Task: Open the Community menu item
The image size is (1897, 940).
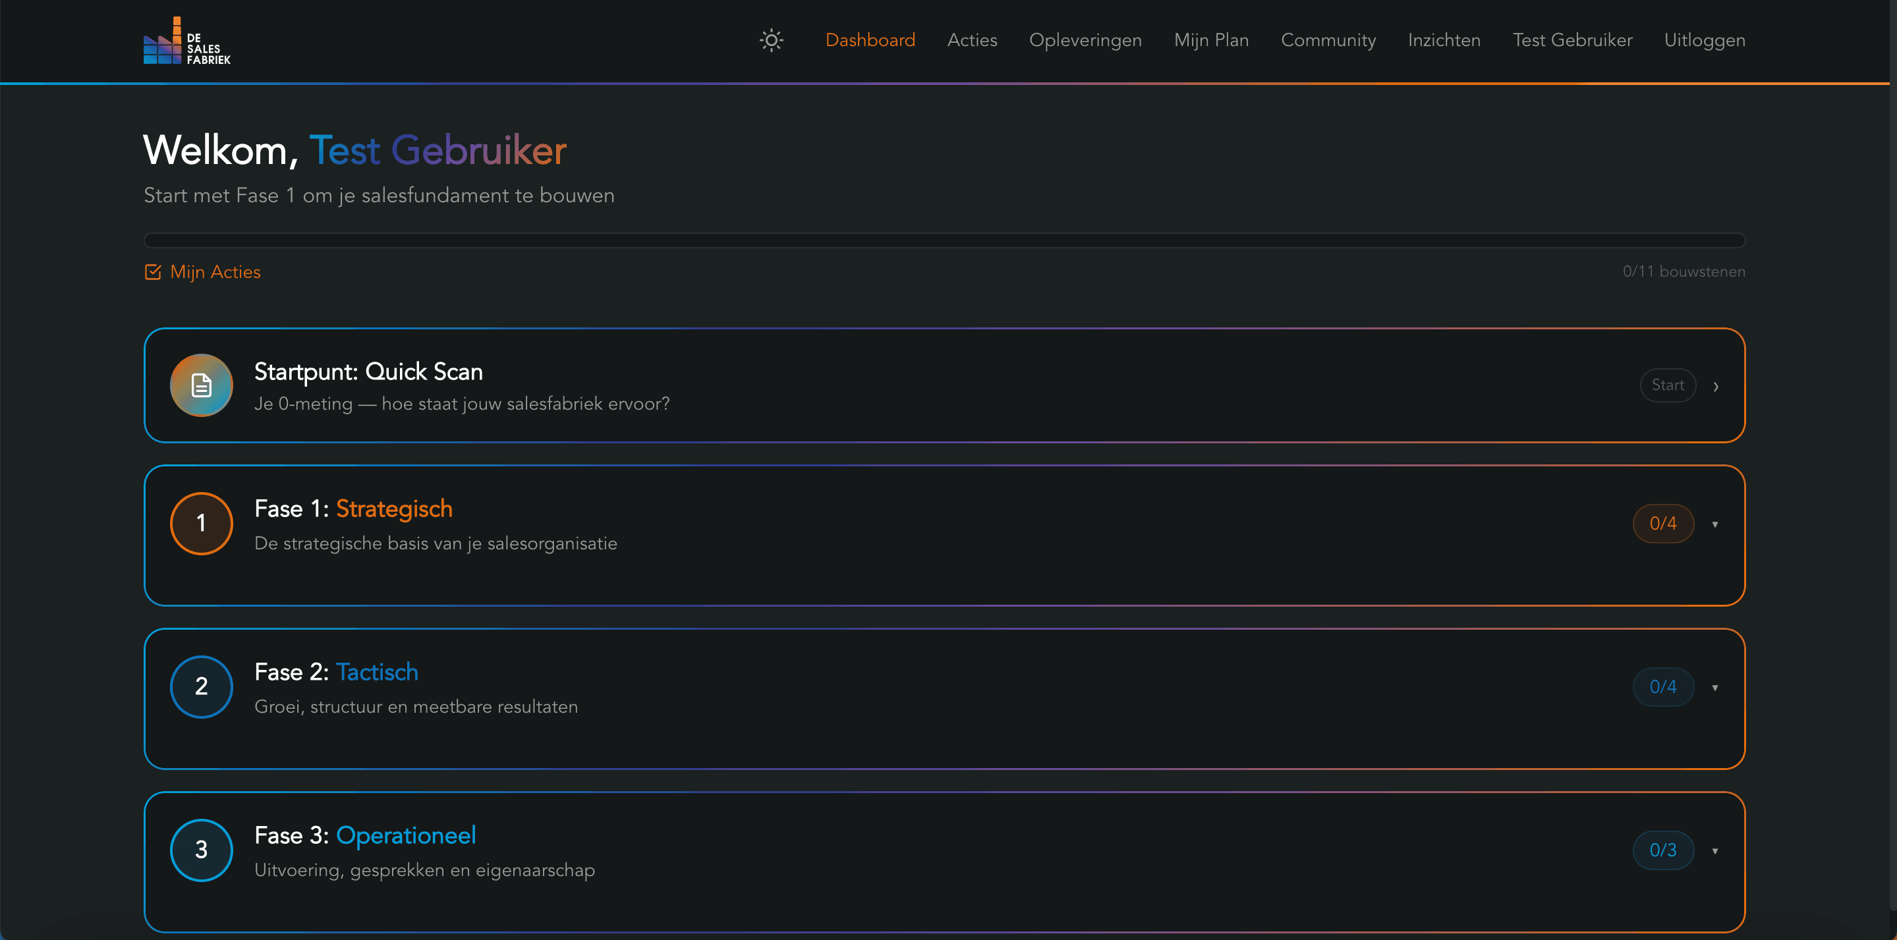Action: point(1328,40)
